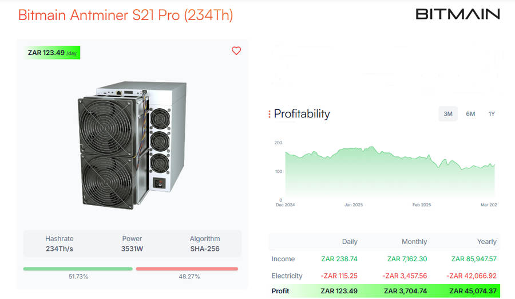Click the Yearly column header
This screenshot has height=299, width=515.
click(x=487, y=242)
